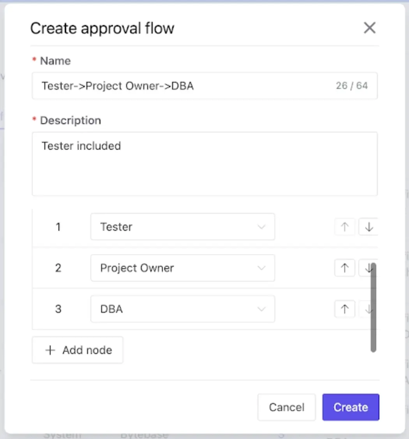The width and height of the screenshot is (409, 439).
Task: Dismiss the dialog with the X icon
Action: pos(369,28)
